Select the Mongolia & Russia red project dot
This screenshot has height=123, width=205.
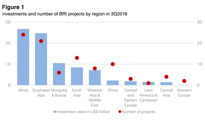tap(59, 73)
